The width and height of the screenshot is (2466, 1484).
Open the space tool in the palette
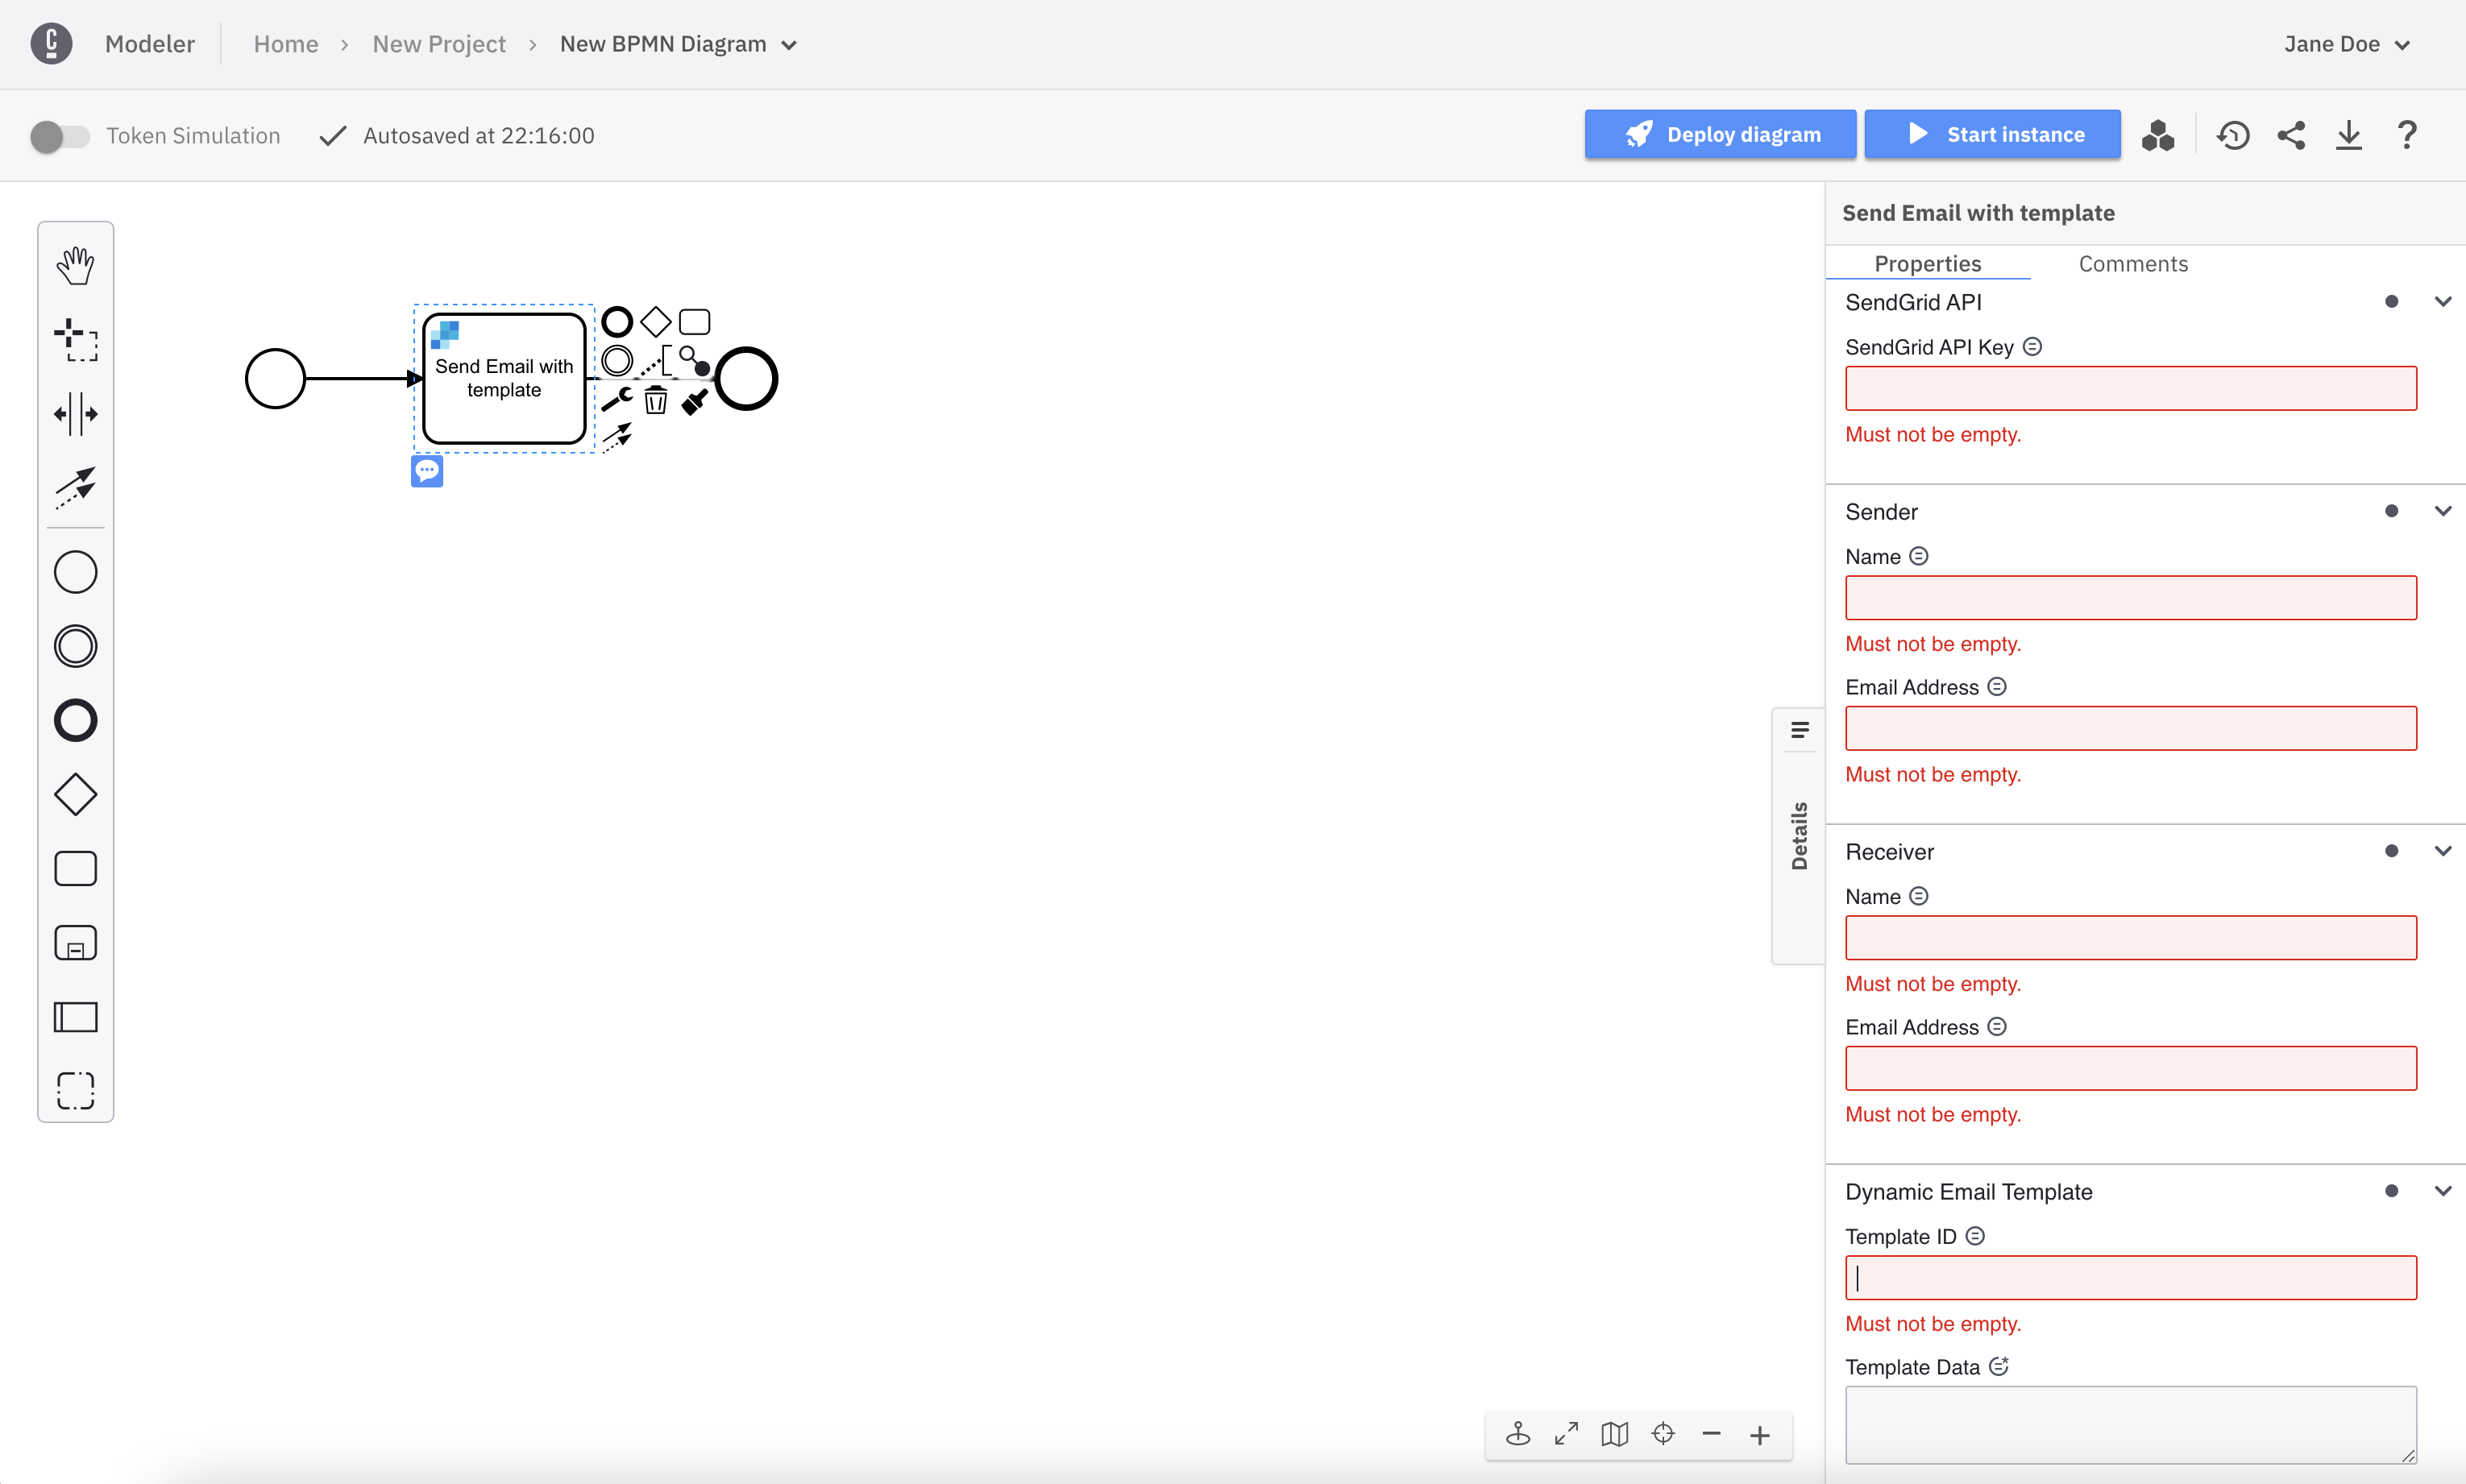[75, 414]
